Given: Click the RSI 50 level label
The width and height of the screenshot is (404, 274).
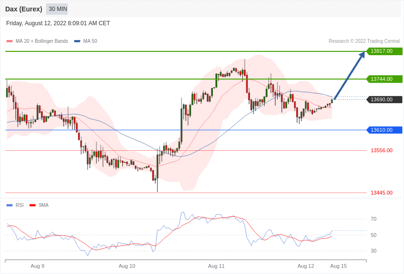Looking at the screenshot, I should pyautogui.click(x=374, y=235).
